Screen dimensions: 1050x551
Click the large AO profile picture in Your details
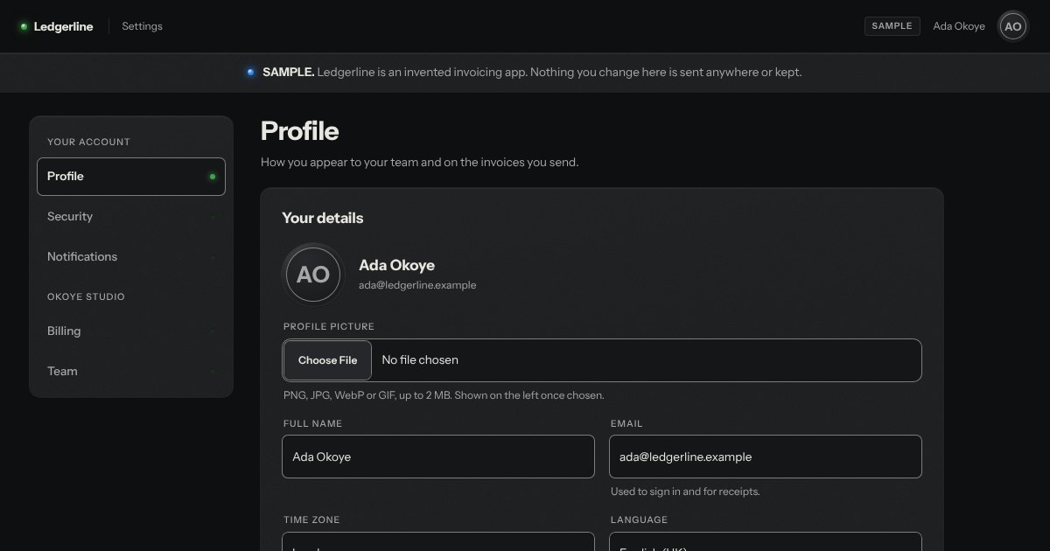pos(312,275)
